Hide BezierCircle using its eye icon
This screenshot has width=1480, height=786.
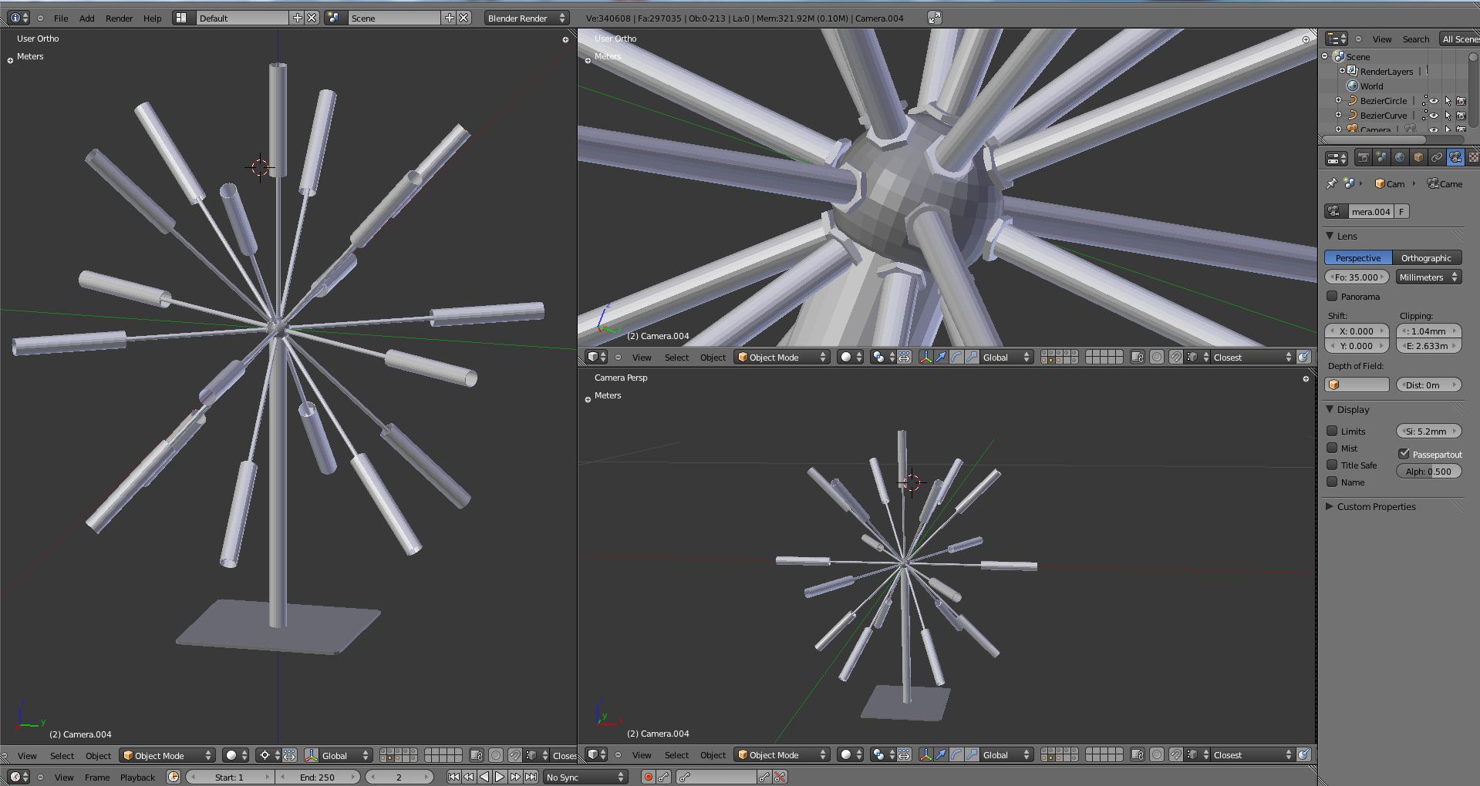tap(1434, 101)
